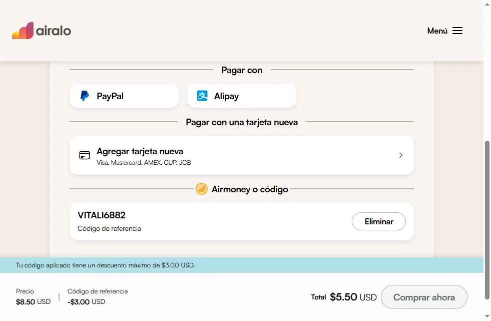Click the page vertical scrollbar thumb
Screen dimensions: 491x321
487,219
